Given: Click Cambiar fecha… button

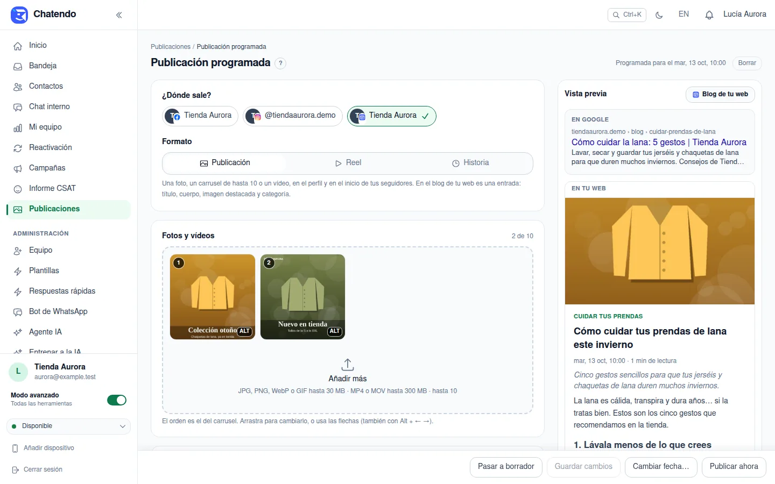Looking at the screenshot, I should click(661, 467).
